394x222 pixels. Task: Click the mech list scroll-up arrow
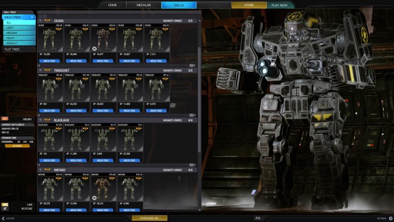pyautogui.click(x=200, y=21)
